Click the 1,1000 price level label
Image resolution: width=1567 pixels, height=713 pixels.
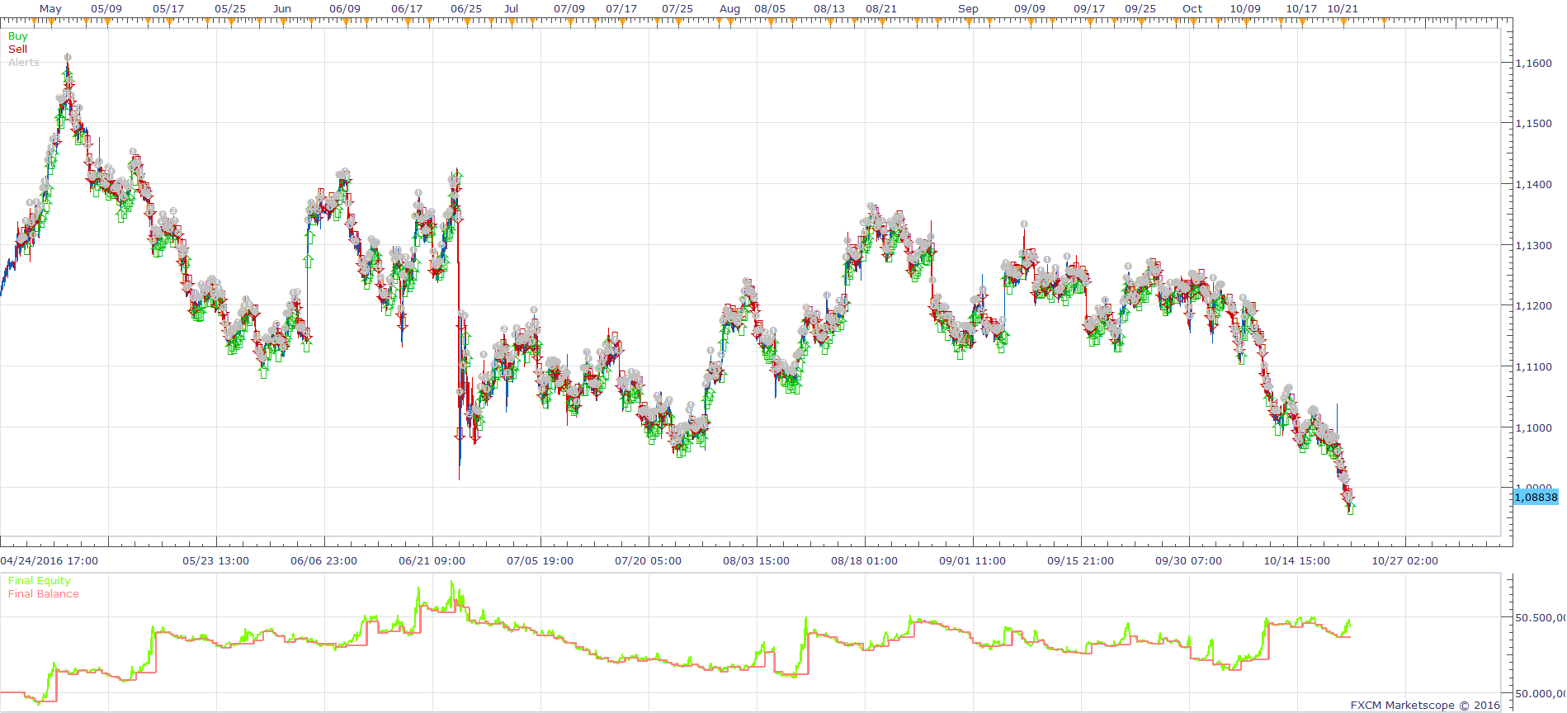pyautogui.click(x=1534, y=427)
